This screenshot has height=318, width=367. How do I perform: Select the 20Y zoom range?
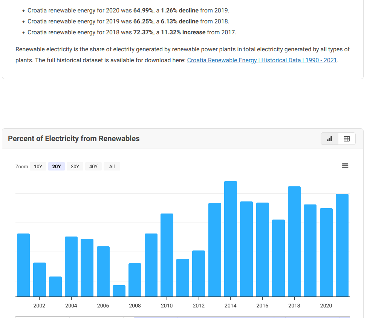57,166
